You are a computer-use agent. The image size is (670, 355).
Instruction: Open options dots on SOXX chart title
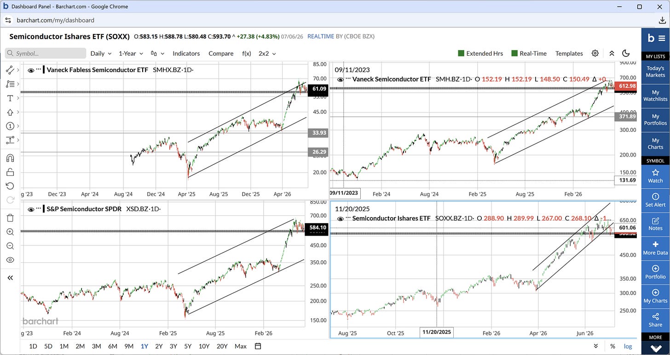(348, 218)
